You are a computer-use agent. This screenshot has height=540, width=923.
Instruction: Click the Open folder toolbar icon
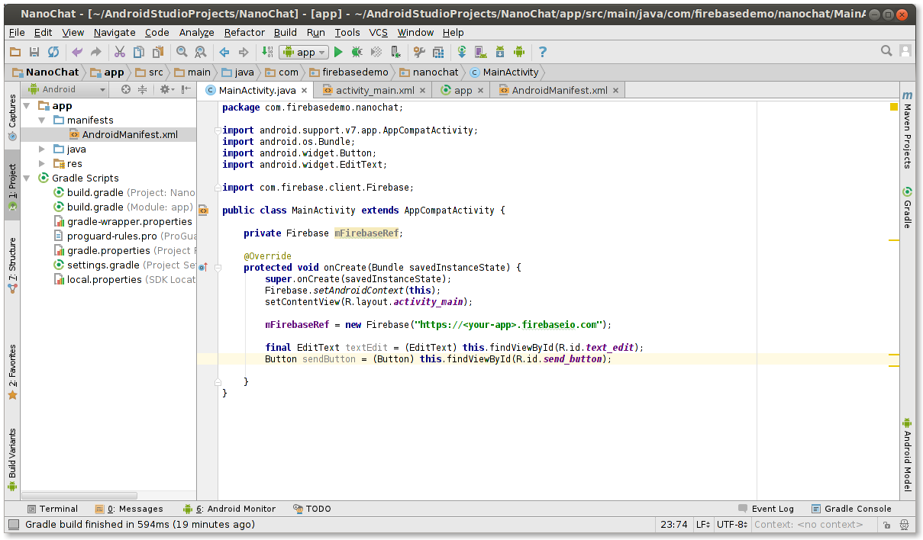click(x=15, y=52)
